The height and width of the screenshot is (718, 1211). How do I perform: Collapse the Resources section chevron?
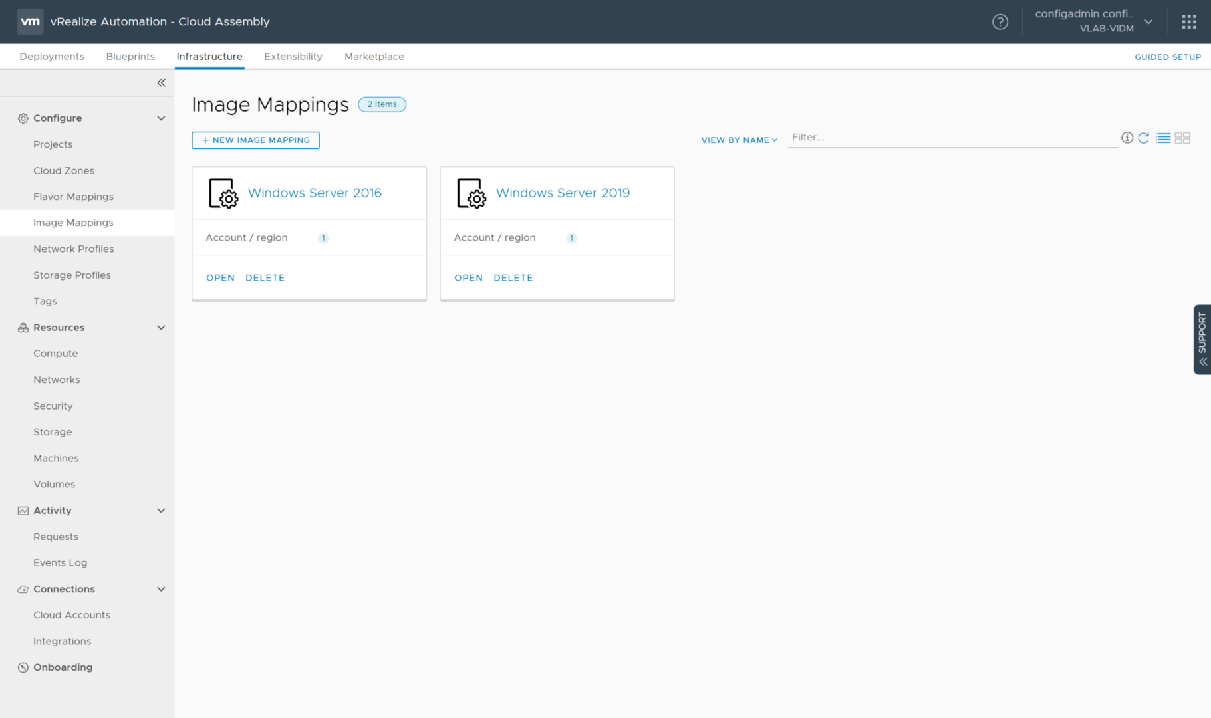(x=161, y=328)
